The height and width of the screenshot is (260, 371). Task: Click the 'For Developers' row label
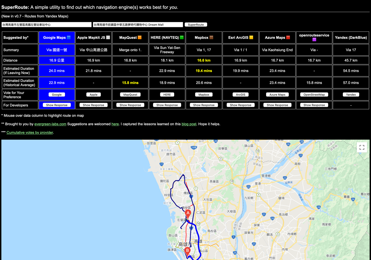[20, 105]
